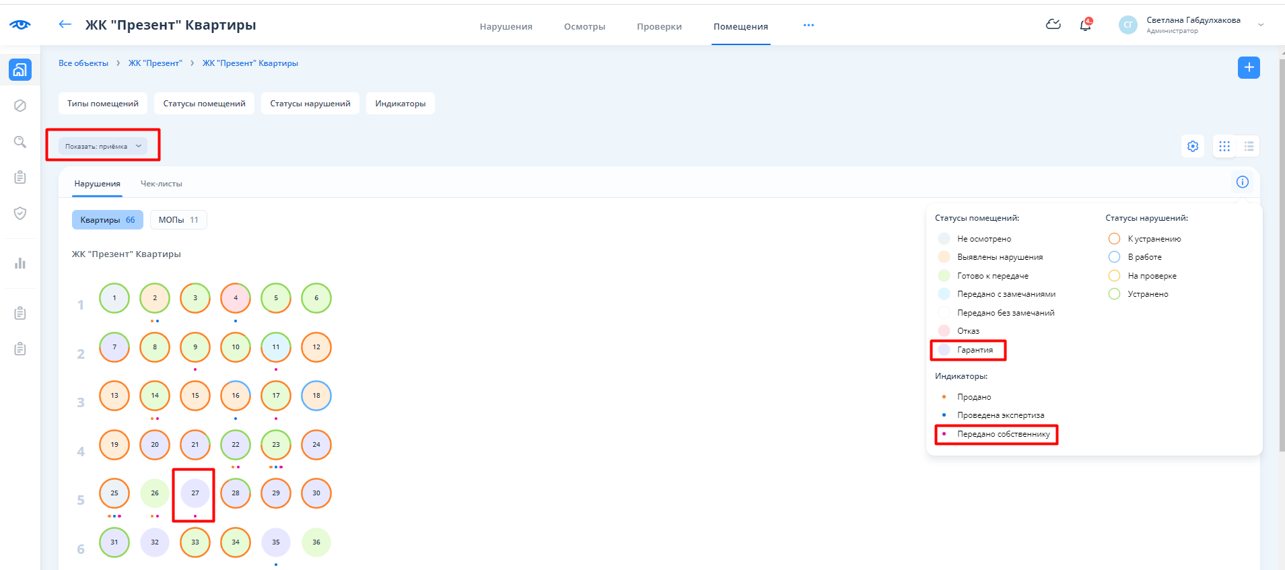
Task: Select apartment number 27 circle
Action: [195, 493]
